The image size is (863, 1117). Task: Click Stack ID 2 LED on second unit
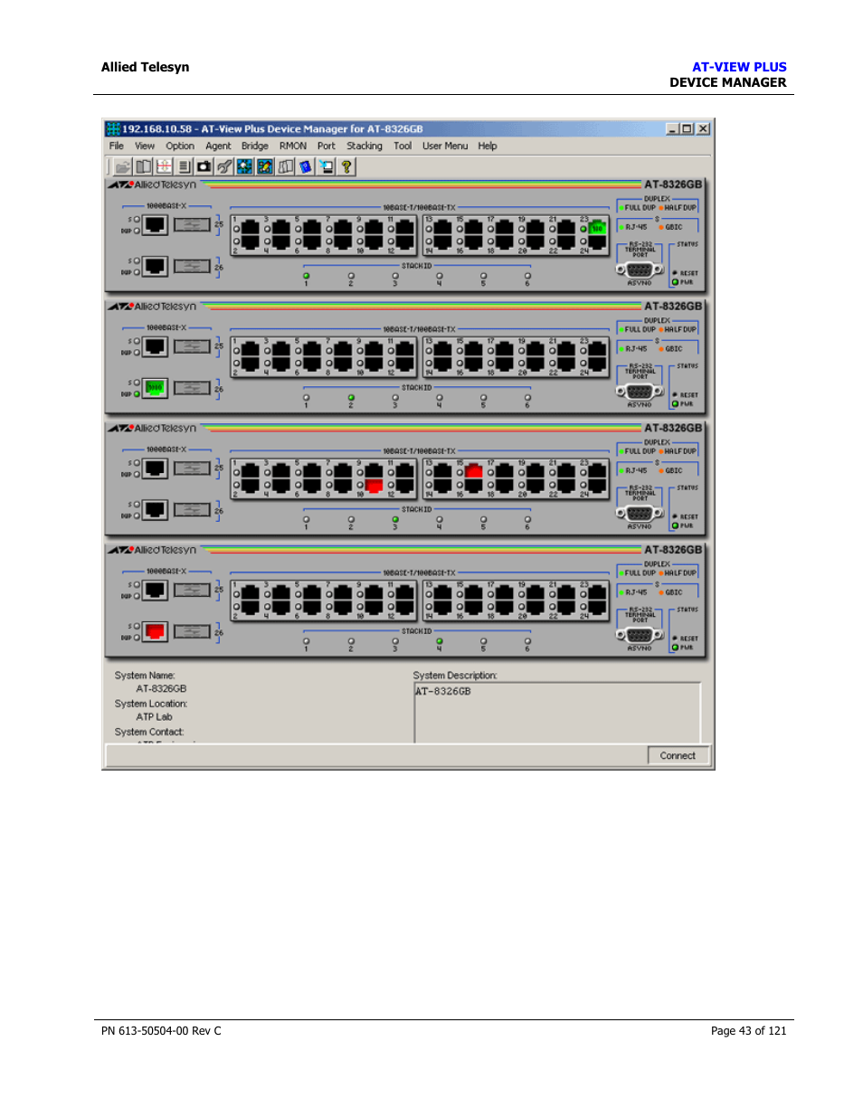tap(351, 397)
